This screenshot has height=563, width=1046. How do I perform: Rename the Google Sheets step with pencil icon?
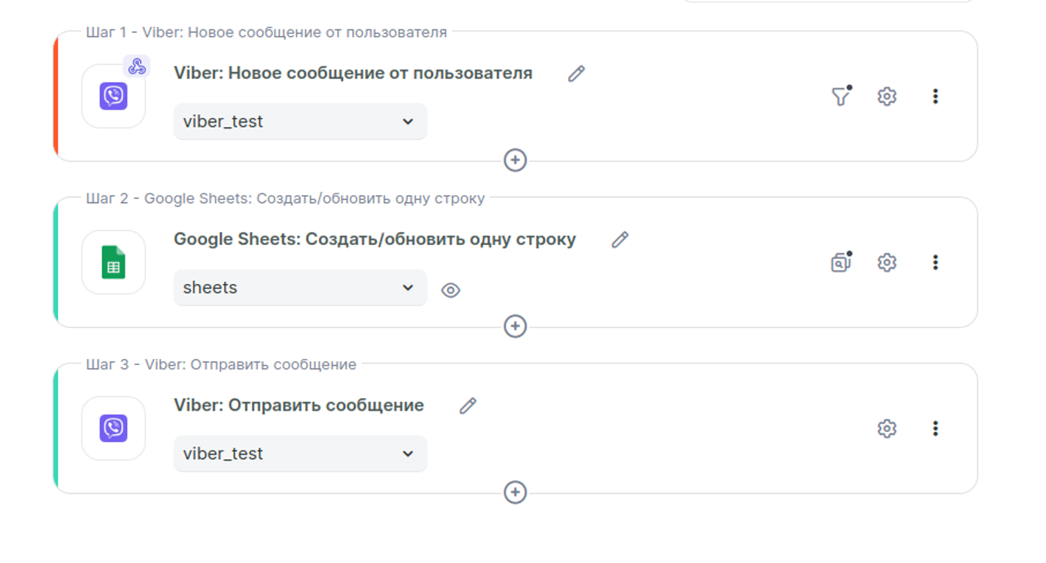619,240
